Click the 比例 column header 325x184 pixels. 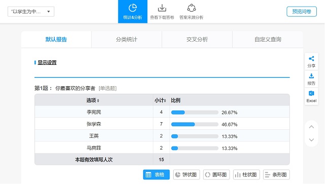[176, 100]
